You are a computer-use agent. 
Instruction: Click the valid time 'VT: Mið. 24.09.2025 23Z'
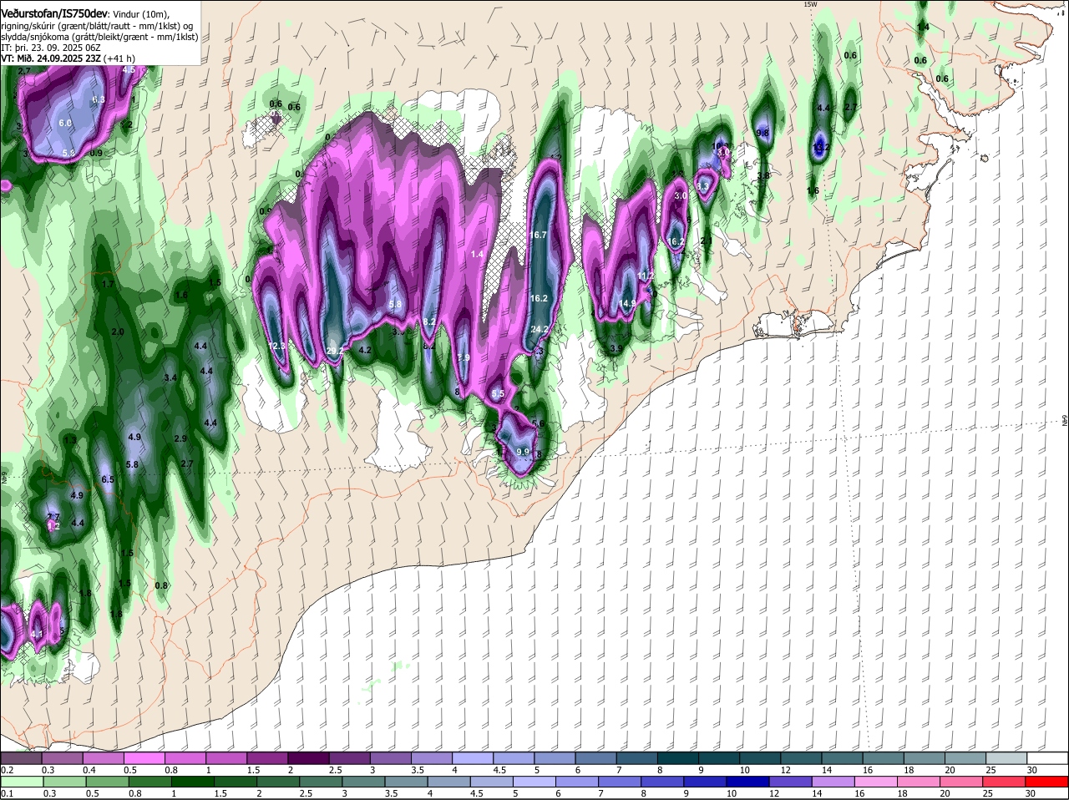[52, 58]
